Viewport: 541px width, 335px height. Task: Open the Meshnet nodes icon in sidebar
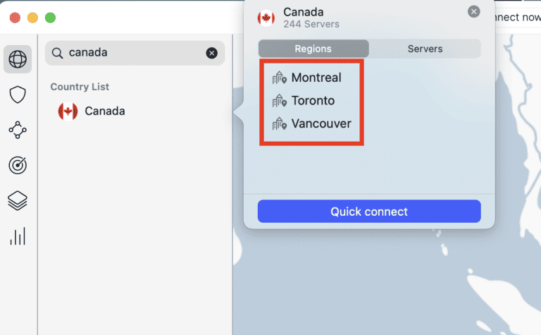[x=18, y=130]
